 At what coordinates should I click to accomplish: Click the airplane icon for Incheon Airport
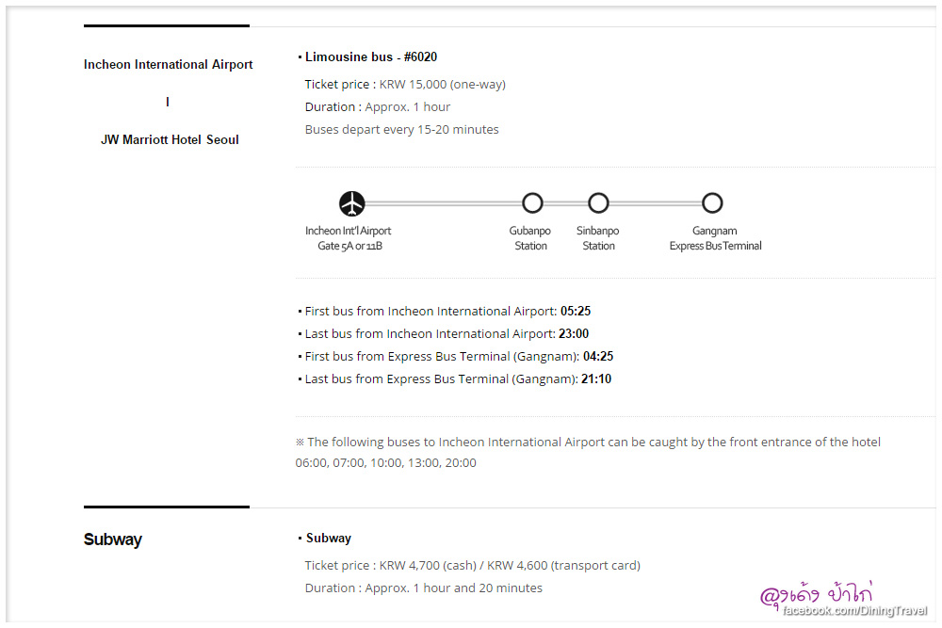pos(351,202)
